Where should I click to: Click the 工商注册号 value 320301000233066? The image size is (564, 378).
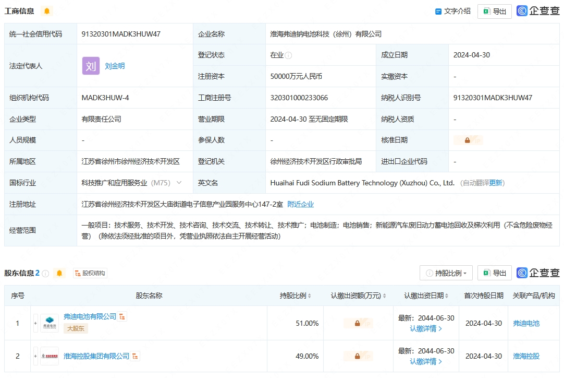pos(299,98)
